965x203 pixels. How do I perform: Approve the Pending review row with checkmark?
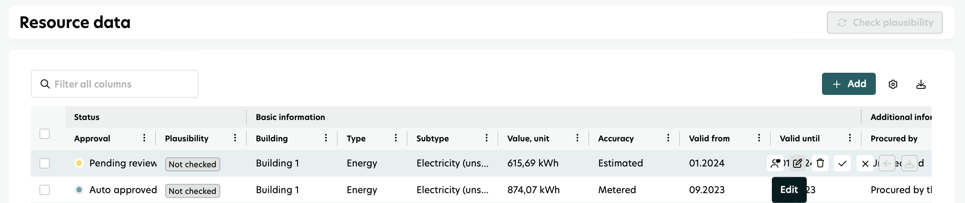click(x=843, y=164)
